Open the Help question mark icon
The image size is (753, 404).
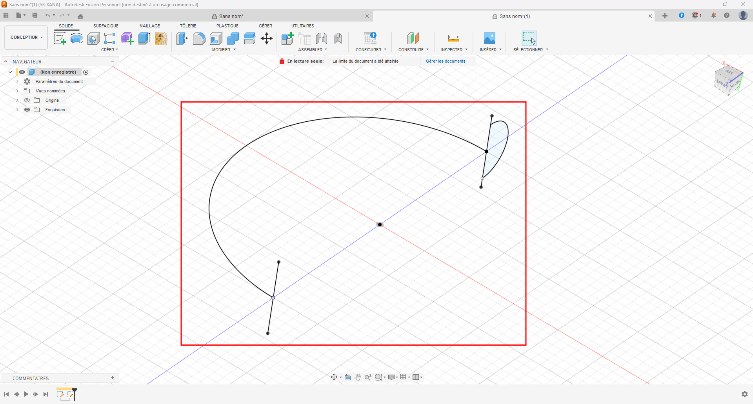727,16
